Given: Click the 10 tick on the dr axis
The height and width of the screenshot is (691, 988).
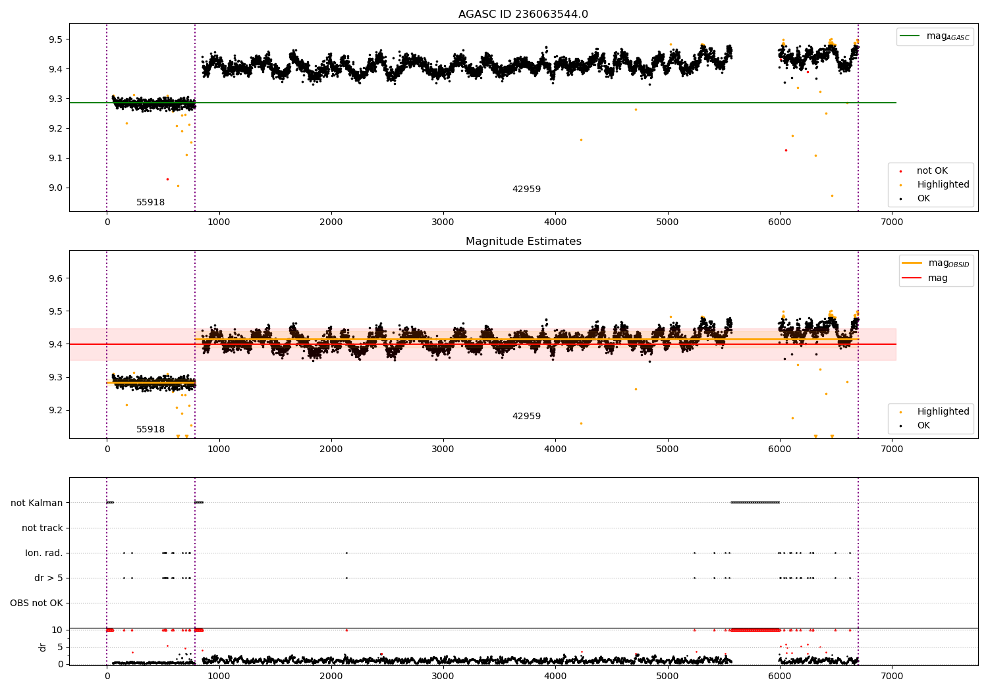Looking at the screenshot, I should point(57,630).
